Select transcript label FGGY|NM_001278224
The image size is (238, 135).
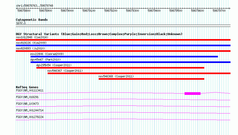pyautogui.click(x=30, y=117)
